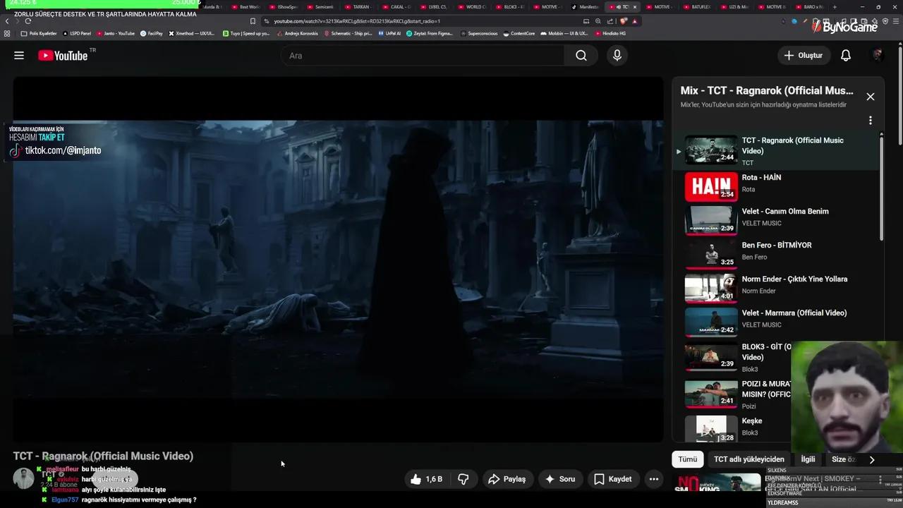This screenshot has height=508, width=903.
Task: Switch to the BATUFLEX browser tab
Action: point(696,7)
